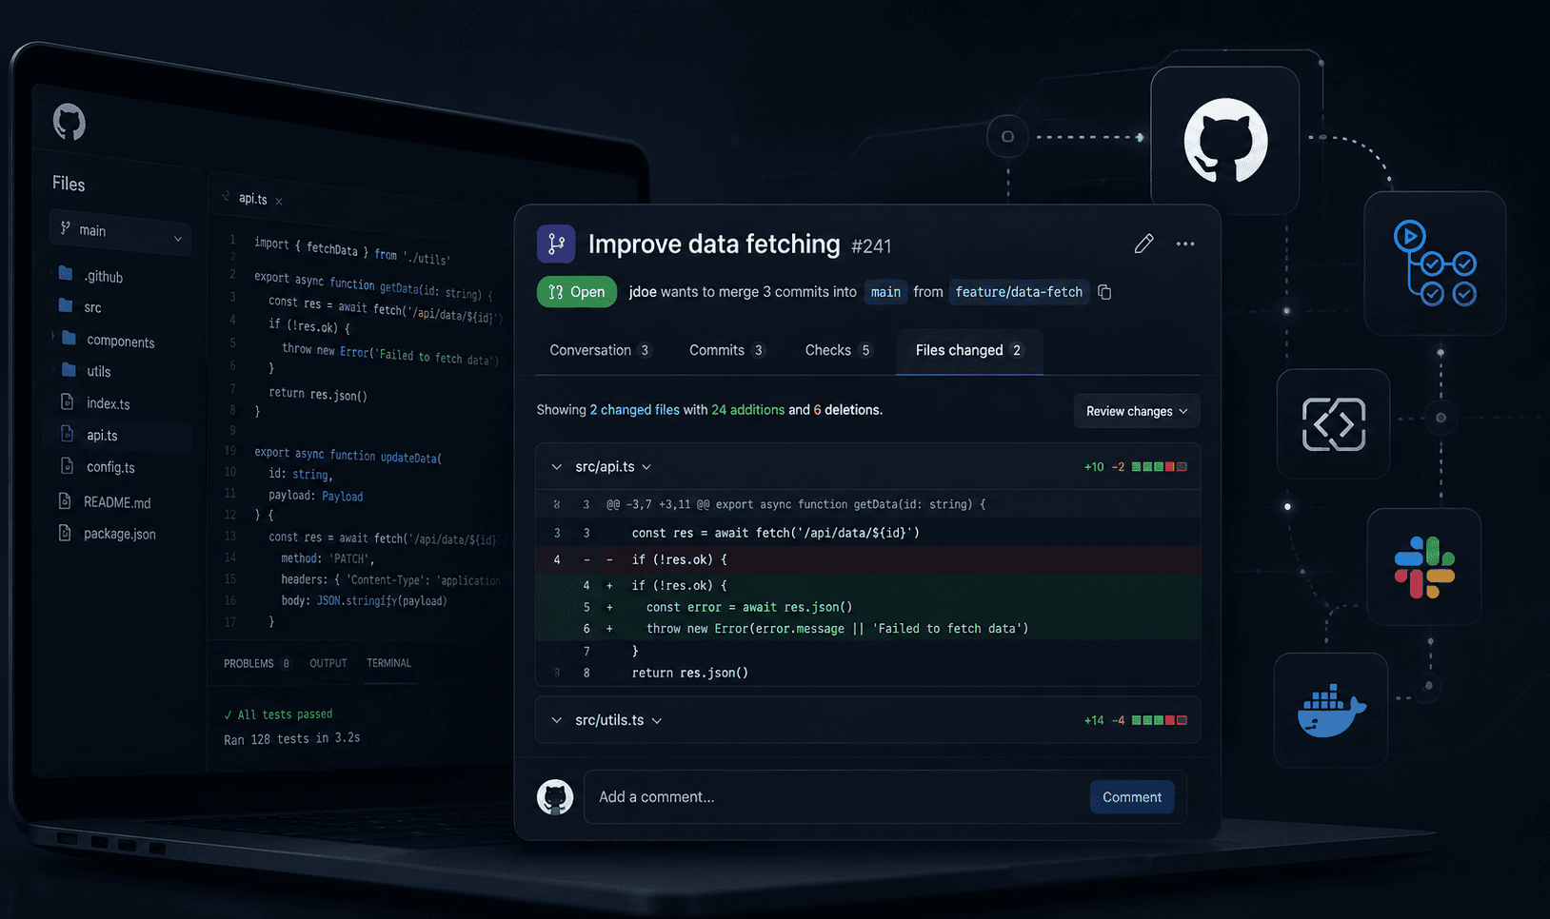Close the api.ts editor tab
The width and height of the screenshot is (1550, 919).
click(x=279, y=201)
